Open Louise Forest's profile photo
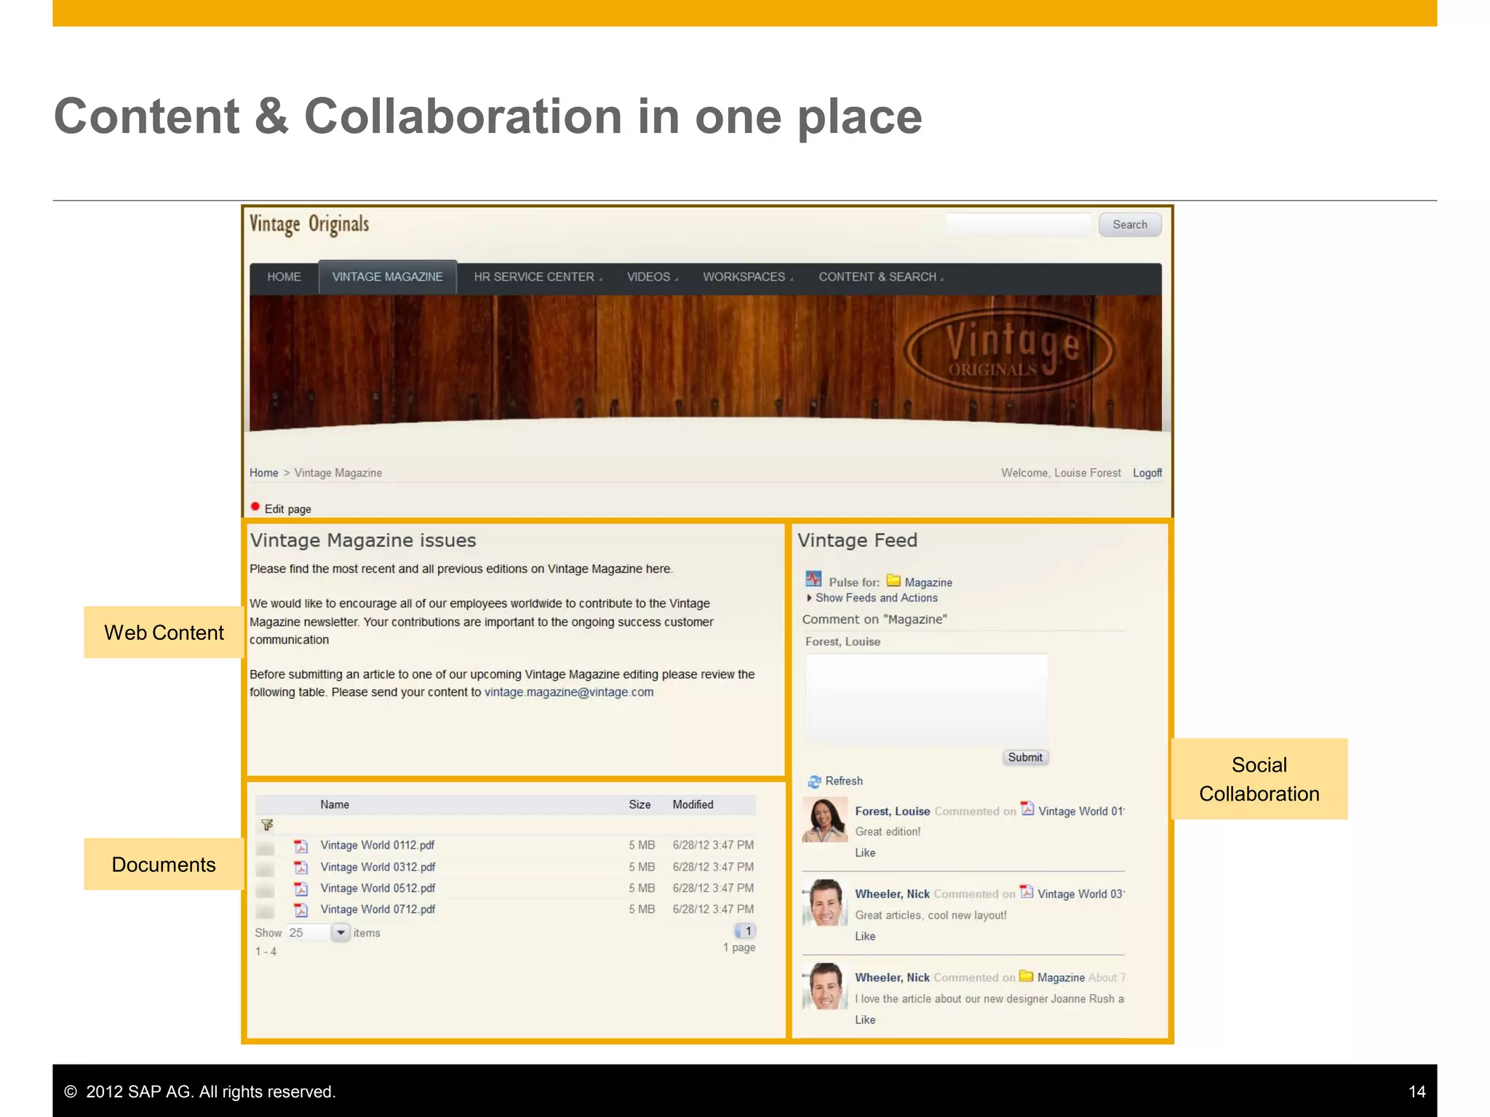The height and width of the screenshot is (1117, 1490). tap(825, 820)
